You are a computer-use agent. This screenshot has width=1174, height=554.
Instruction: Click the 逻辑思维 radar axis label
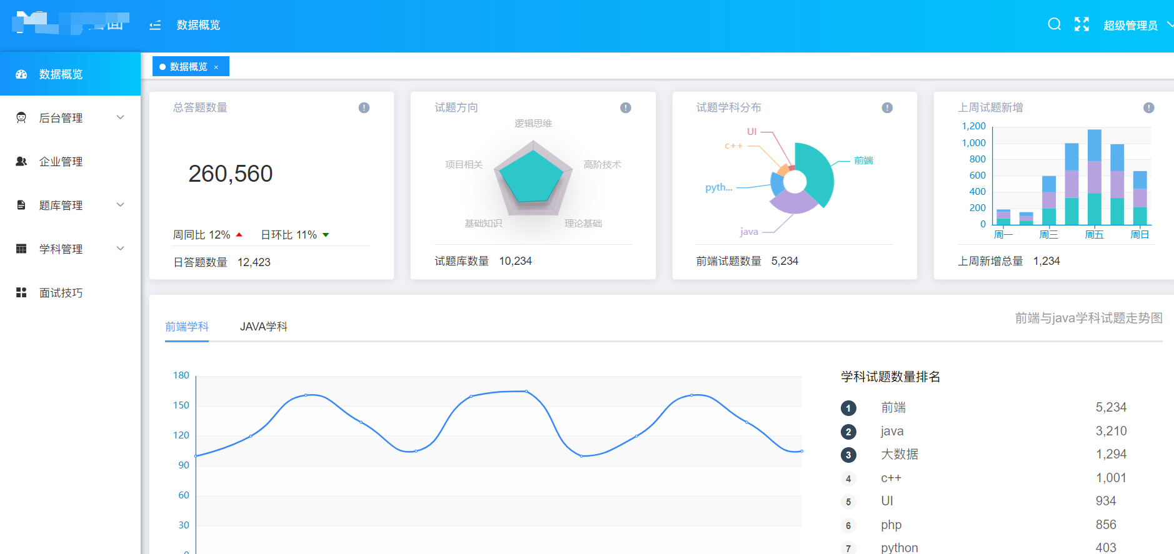533,124
